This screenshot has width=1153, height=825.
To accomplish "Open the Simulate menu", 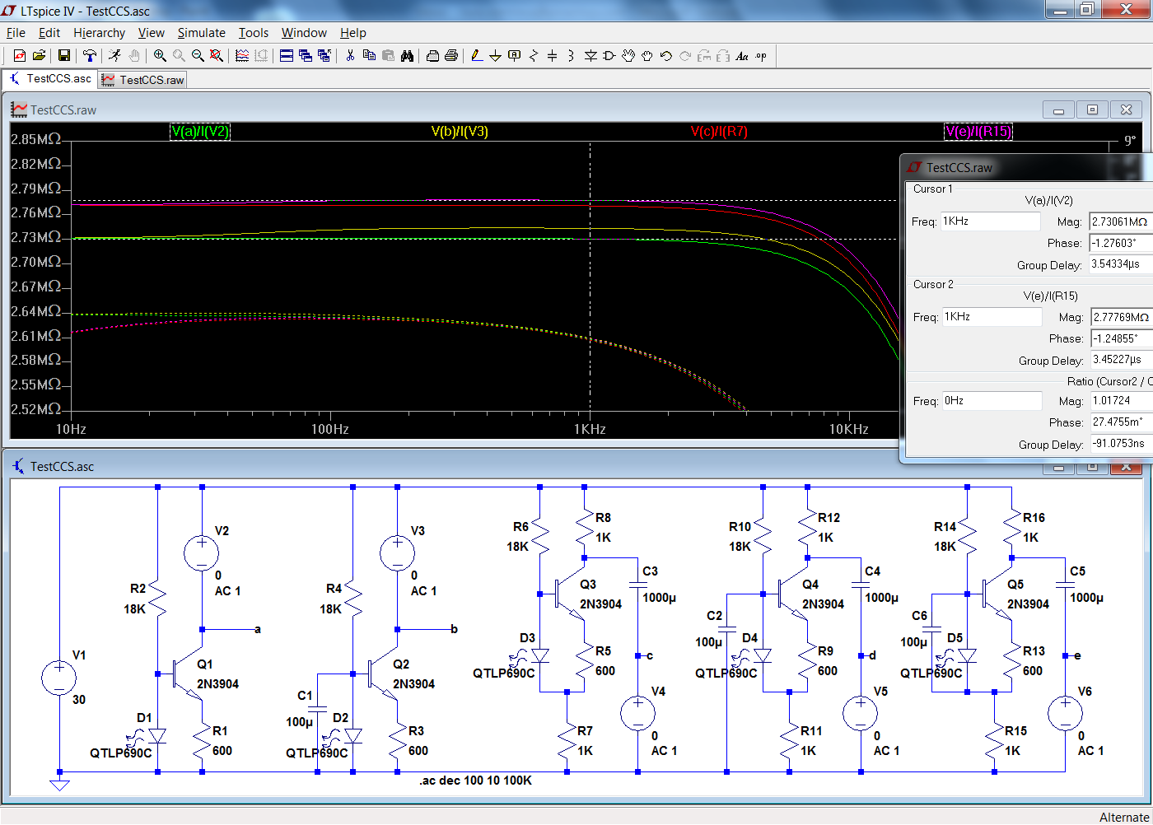I will coord(201,33).
